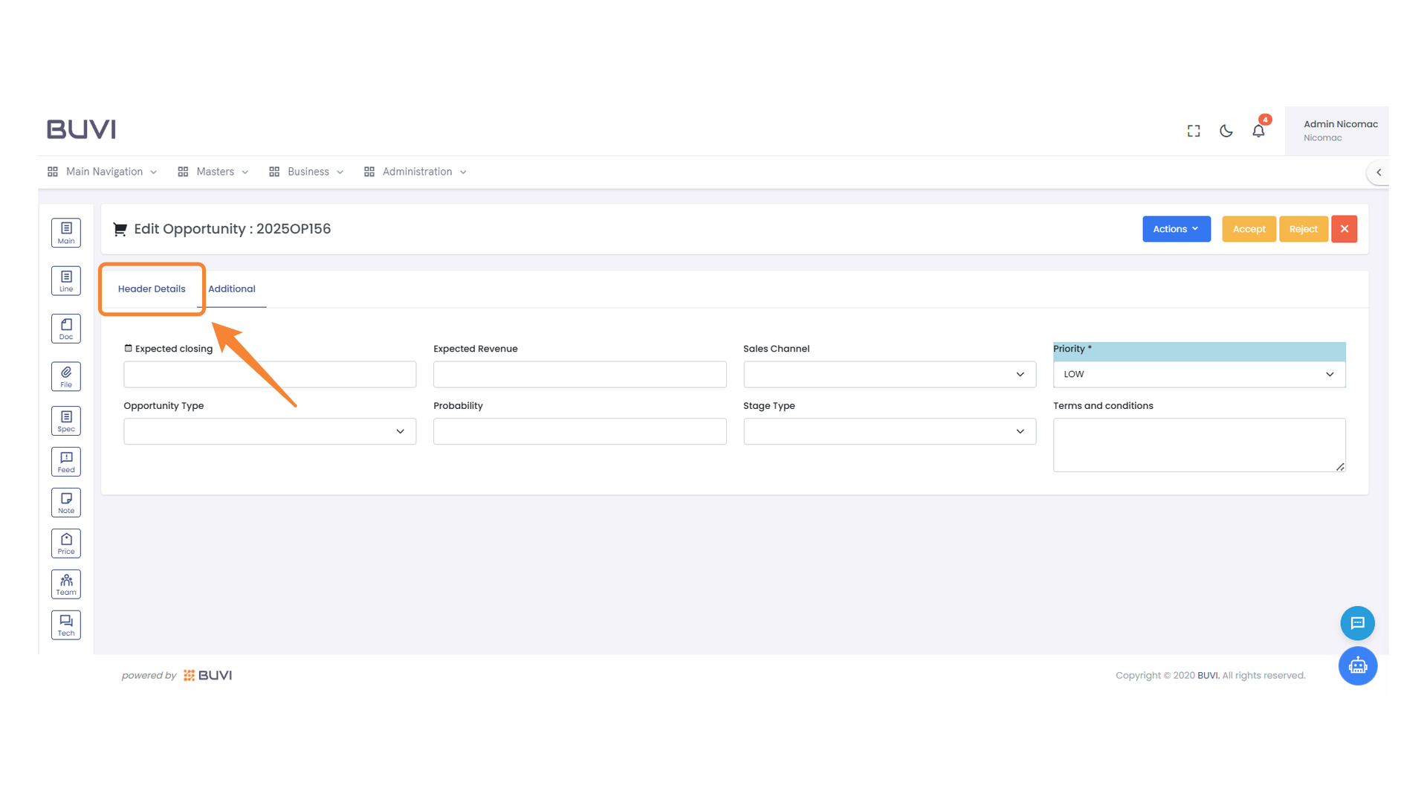Open the Doc section in the sidebar
Image resolution: width=1427 pixels, height=803 pixels.
click(65, 328)
